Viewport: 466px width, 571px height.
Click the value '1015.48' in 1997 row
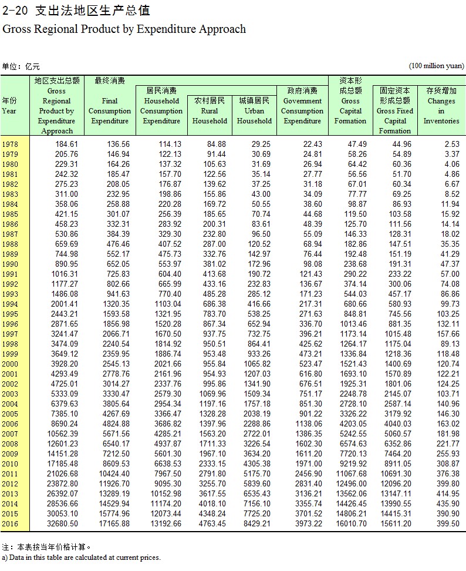point(398,334)
